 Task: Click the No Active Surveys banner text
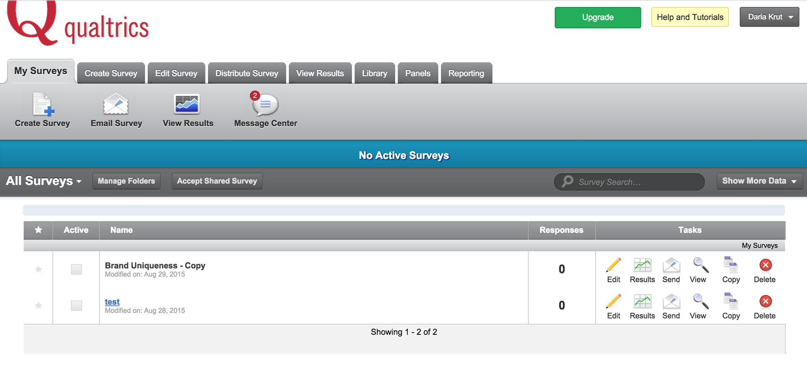[404, 155]
